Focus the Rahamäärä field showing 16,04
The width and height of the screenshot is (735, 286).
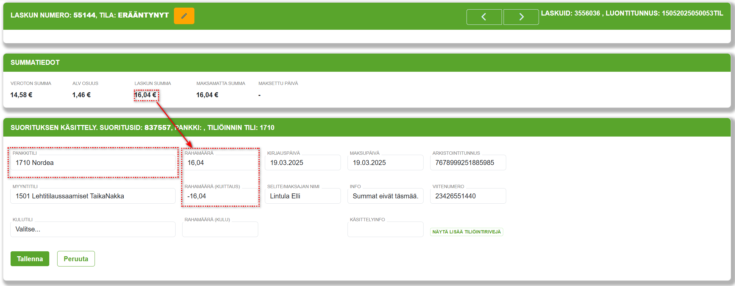coord(220,163)
